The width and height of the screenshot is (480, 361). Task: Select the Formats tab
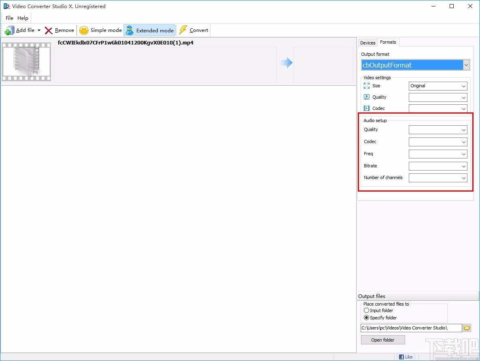click(x=388, y=42)
